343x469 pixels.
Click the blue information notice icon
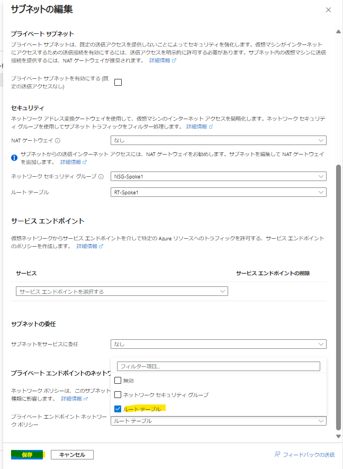pos(14,158)
